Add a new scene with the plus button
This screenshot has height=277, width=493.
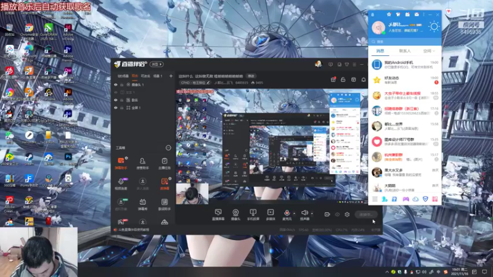coord(171,76)
